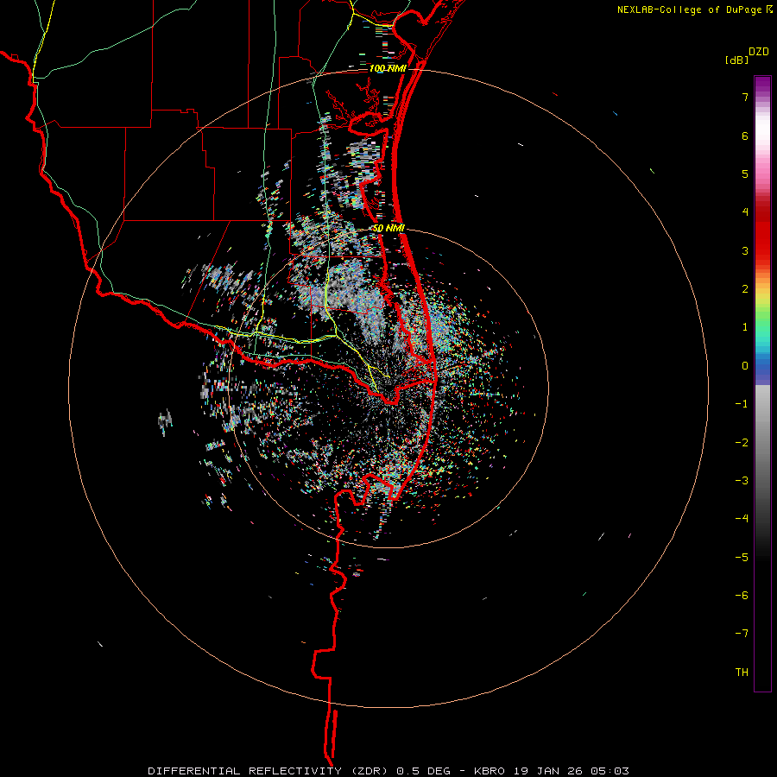Click the 100 NMI range ring label
Image resolution: width=777 pixels, height=777 pixels.
pos(387,68)
